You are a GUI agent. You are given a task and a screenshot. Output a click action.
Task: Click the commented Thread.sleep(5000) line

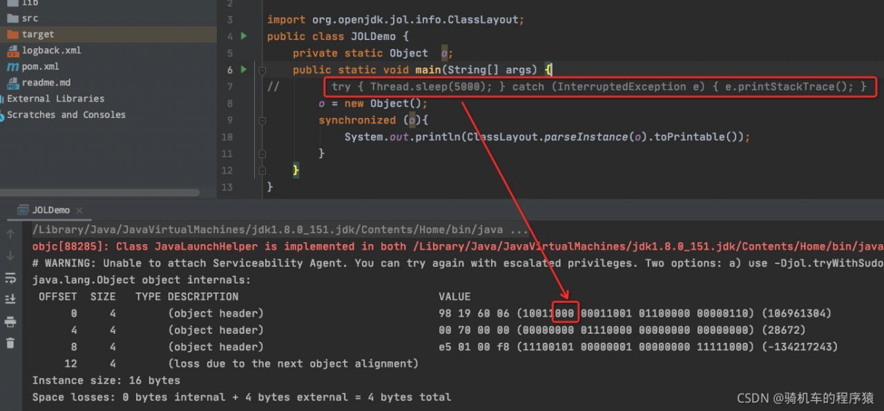[x=599, y=87]
